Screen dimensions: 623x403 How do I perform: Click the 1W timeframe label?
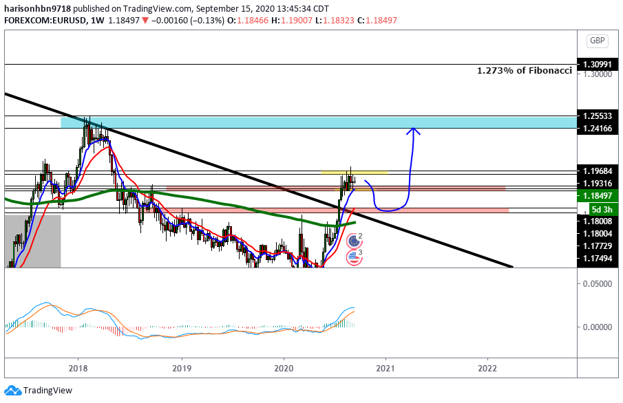[97, 20]
